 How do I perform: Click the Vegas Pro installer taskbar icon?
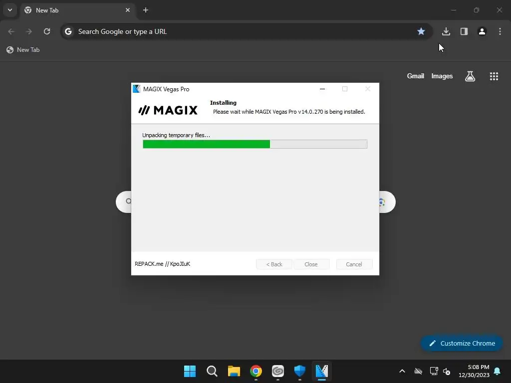[322, 371]
